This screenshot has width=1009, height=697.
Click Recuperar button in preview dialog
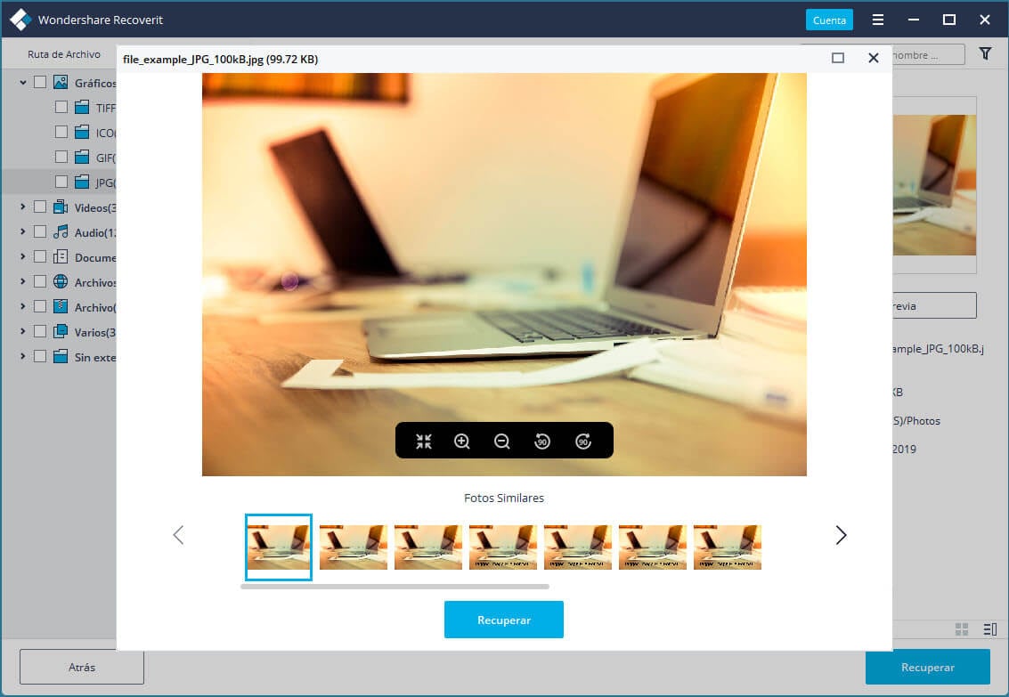pyautogui.click(x=504, y=620)
